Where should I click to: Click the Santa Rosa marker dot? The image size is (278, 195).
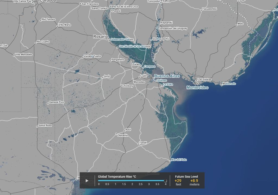coord(37,126)
